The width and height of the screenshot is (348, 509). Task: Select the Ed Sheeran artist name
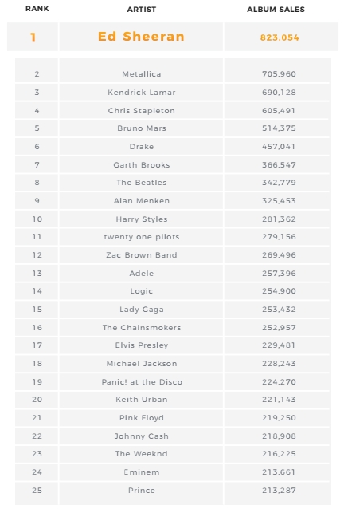point(141,37)
